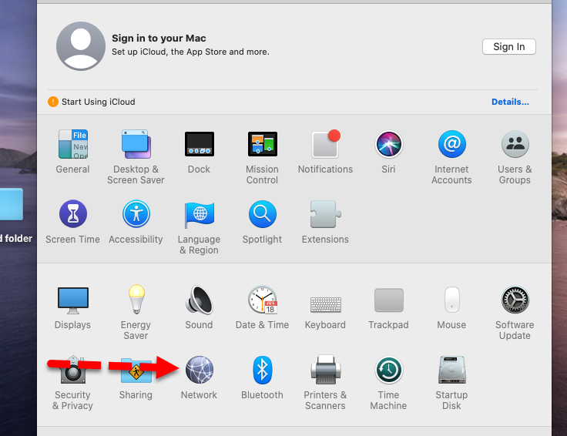Open Siri preferences
This screenshot has width=567, height=436.
tap(388, 145)
